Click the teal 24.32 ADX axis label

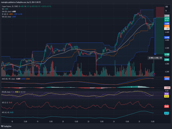[x=167, y=113]
